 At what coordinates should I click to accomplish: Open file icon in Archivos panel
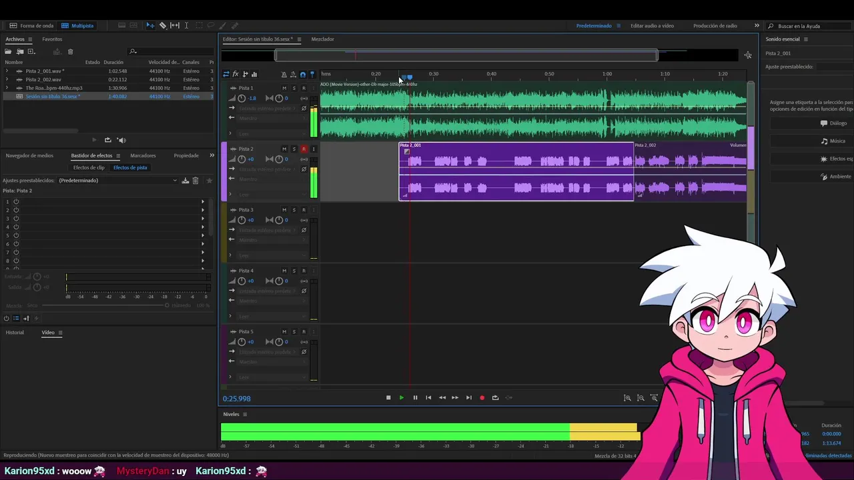9,51
